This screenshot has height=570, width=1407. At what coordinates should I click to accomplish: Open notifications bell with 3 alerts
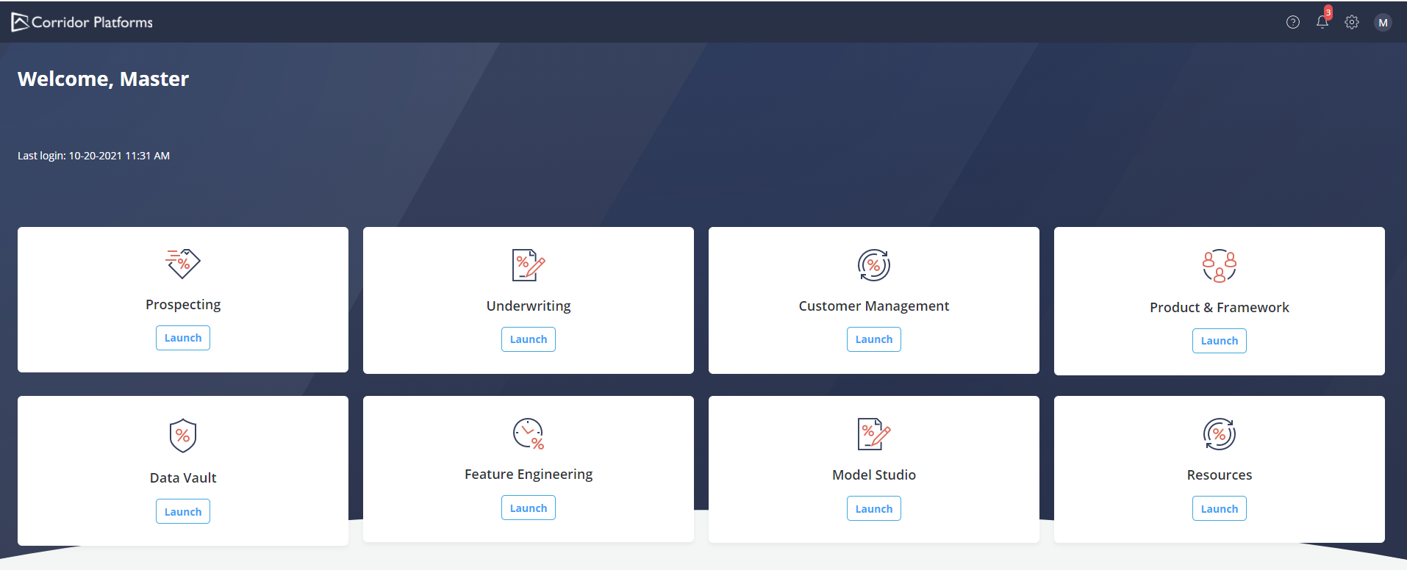[x=1322, y=21]
